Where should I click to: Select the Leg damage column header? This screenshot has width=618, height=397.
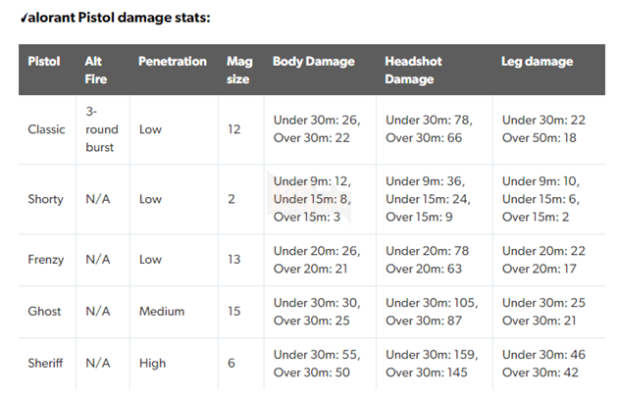pos(538,61)
